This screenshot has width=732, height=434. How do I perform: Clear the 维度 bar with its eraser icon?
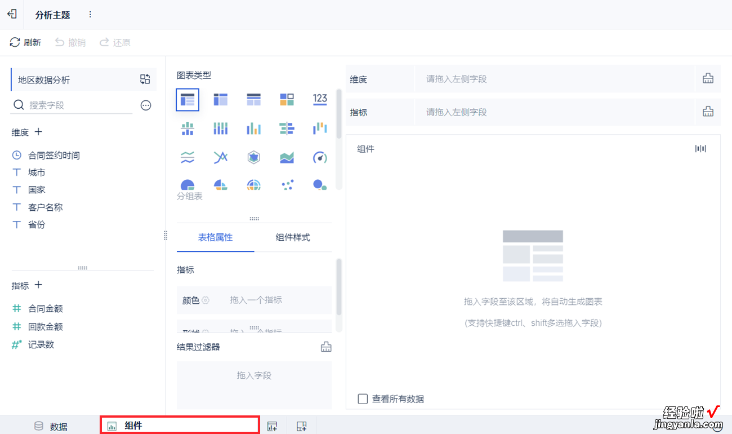[708, 79]
